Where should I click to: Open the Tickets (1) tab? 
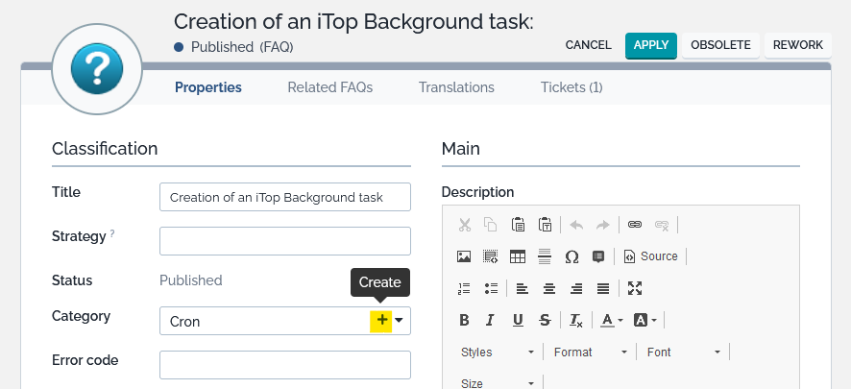click(571, 87)
